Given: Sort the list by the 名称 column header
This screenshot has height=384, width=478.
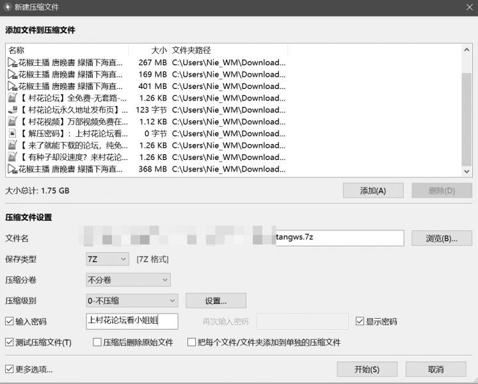Looking at the screenshot, I should [64, 50].
